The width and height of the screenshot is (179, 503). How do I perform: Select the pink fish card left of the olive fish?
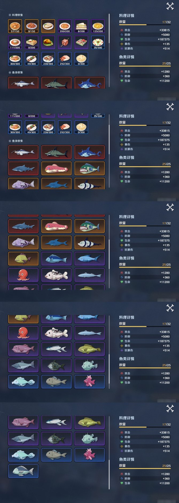pyautogui.click(x=23, y=349)
